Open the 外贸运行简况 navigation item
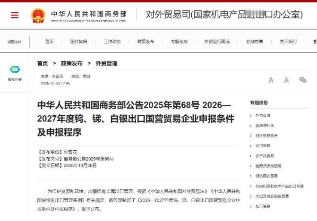The image size is (317, 221). (x=217, y=42)
